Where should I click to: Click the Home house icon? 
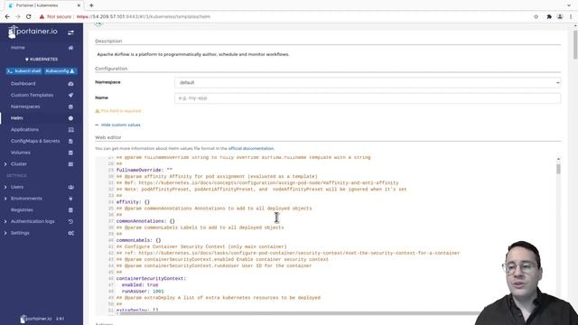(70, 48)
